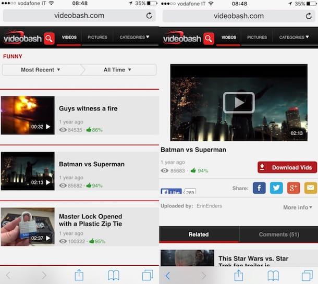
Task: Open bookmarks in left Safari toolbar
Action: point(114,276)
